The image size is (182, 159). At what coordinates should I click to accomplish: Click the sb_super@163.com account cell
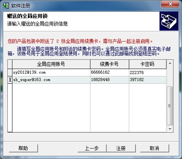51,80
